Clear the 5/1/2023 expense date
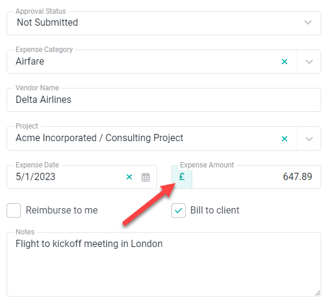The image size is (332, 305). pyautogui.click(x=129, y=177)
